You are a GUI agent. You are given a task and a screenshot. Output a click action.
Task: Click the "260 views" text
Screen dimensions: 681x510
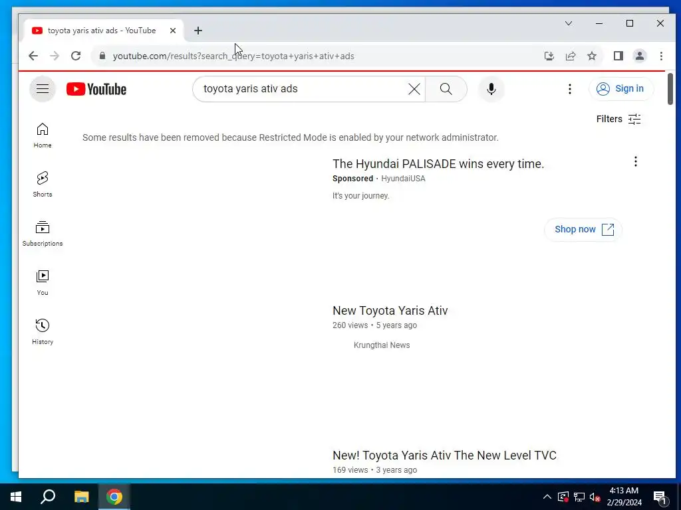(350, 325)
